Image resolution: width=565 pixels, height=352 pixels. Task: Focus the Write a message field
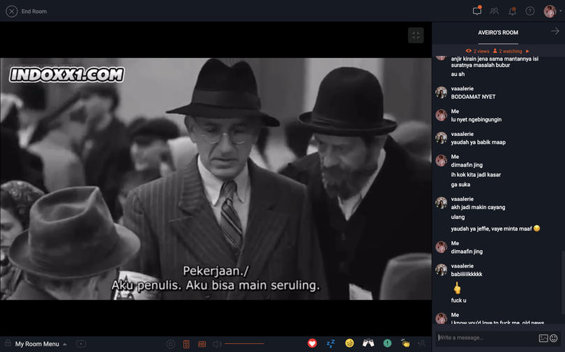click(486, 337)
